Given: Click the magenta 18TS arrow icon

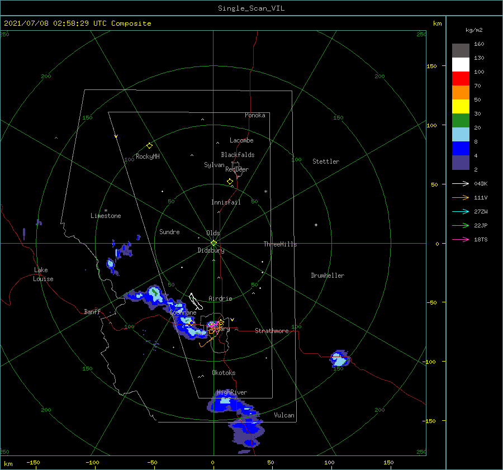Looking at the screenshot, I should (461, 239).
